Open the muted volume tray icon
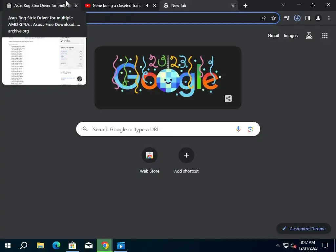Image resolution: width=336 pixels, height=252 pixels. [293, 245]
